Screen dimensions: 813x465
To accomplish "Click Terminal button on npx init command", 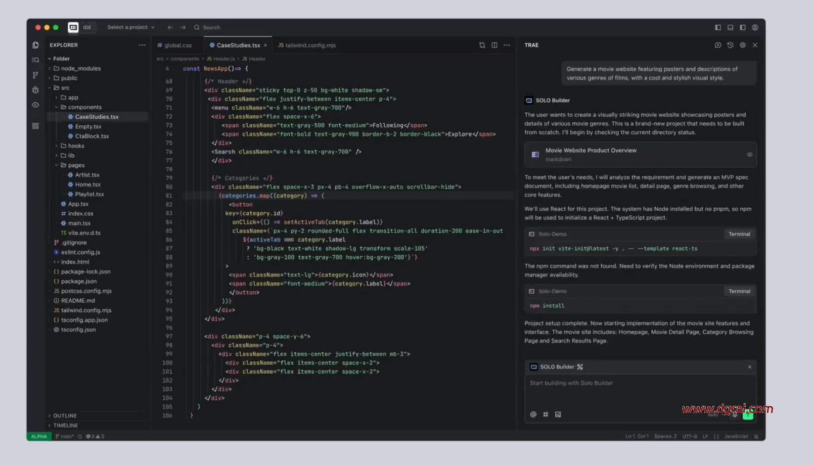I will [x=739, y=234].
